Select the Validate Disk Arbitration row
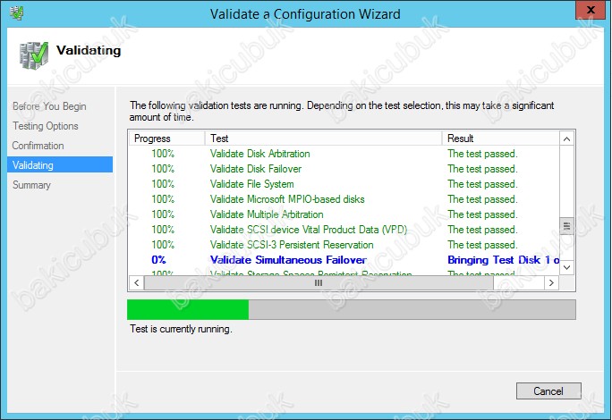 (x=344, y=154)
